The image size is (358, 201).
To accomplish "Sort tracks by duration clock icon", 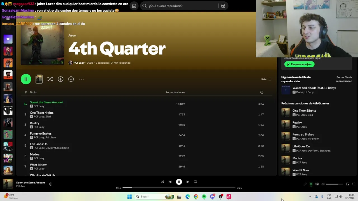I will tap(262, 92).
